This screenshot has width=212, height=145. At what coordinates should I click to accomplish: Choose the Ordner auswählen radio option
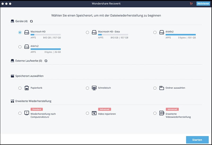click(155, 88)
